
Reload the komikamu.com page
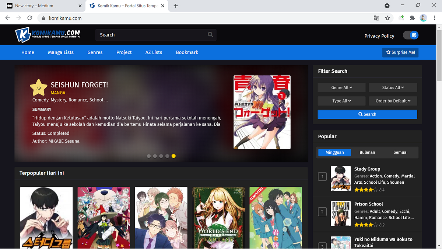click(x=30, y=18)
